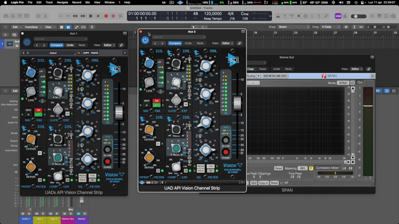399x224 pixels.
Task: Click COPY in UADx preset toolbar
Action: click(86, 53)
